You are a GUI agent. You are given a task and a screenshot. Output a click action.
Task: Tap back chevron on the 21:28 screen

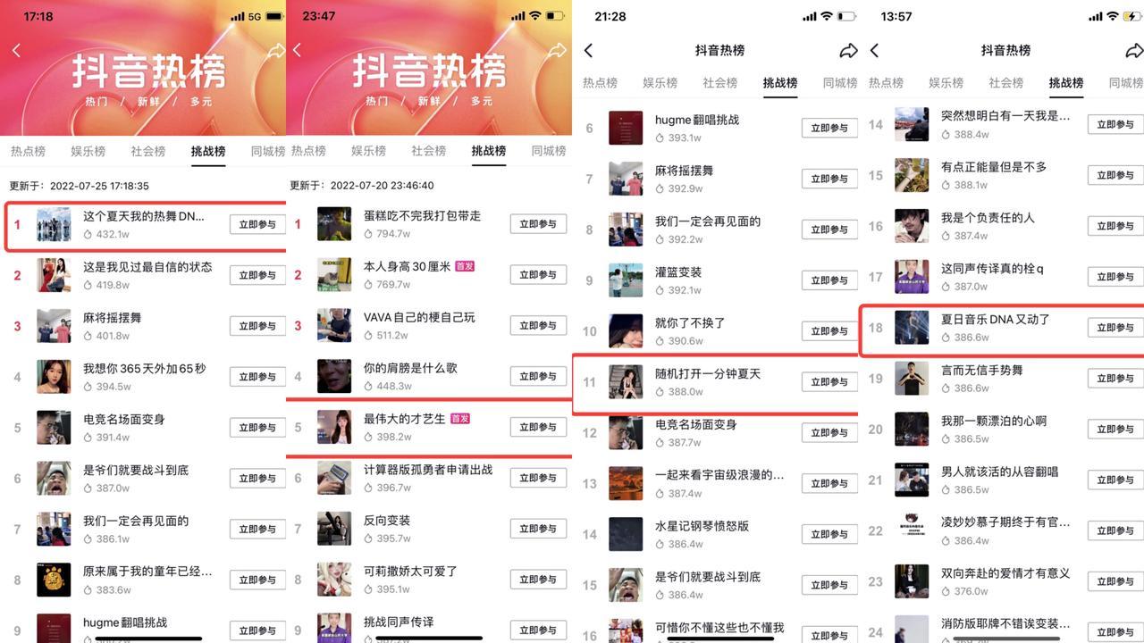[x=588, y=51]
